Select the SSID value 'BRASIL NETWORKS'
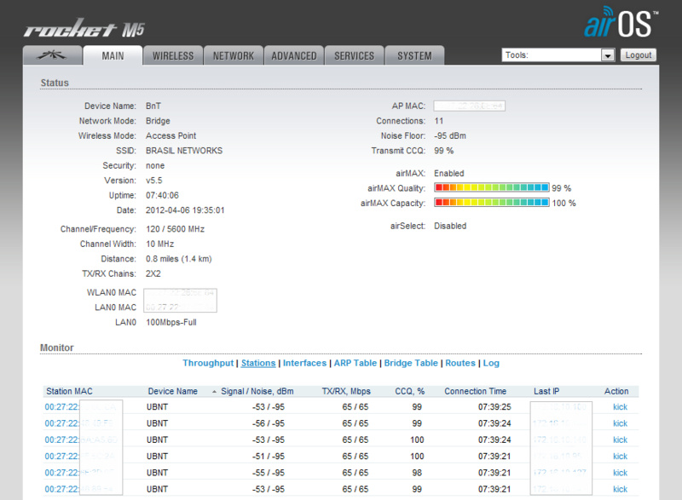 pos(184,151)
